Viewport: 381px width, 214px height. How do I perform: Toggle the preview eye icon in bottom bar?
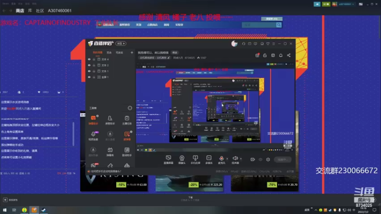[x=261, y=159]
